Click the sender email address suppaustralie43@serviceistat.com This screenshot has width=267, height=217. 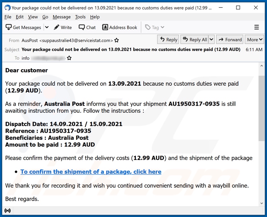tap(76, 40)
